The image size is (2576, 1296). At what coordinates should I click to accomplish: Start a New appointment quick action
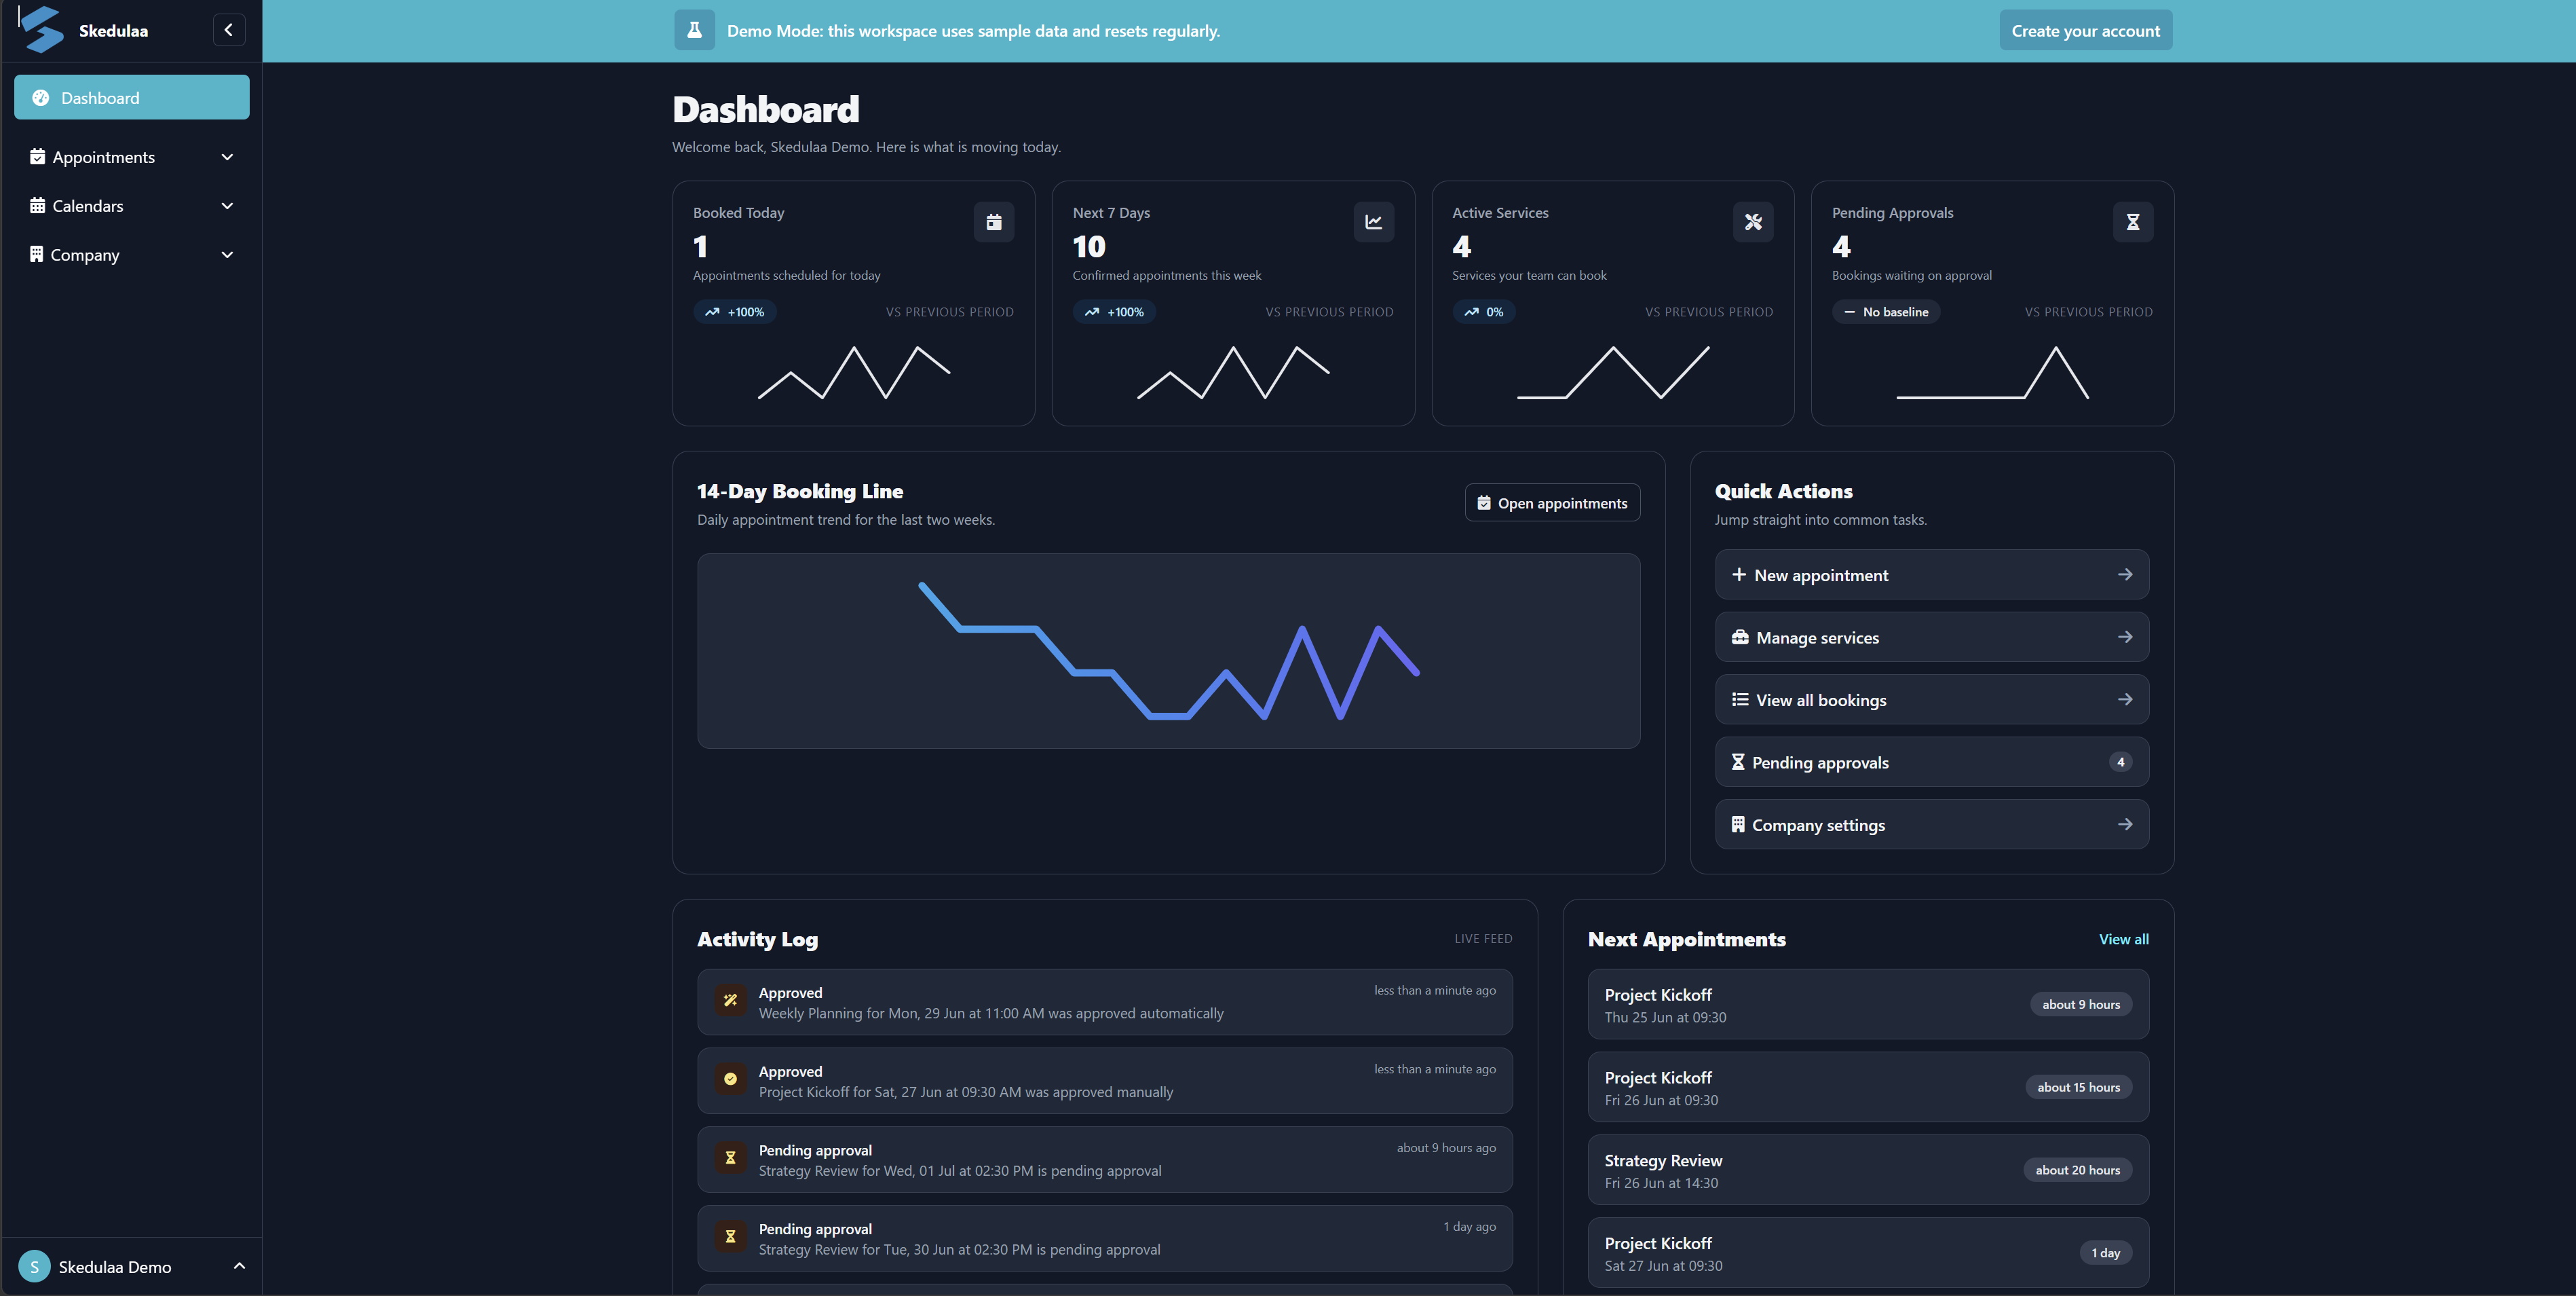(x=1931, y=574)
